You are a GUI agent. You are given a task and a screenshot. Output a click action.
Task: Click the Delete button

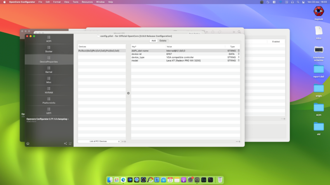(163, 41)
